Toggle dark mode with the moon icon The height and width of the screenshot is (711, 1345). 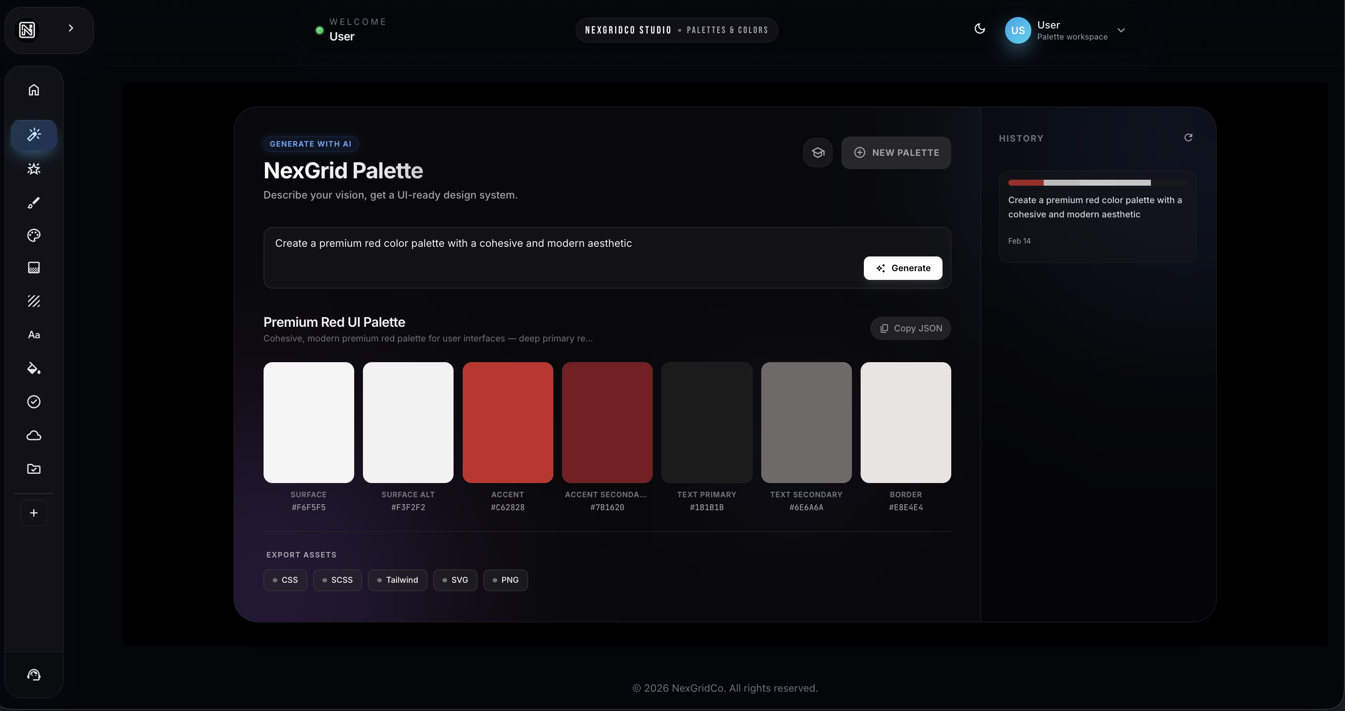point(980,29)
